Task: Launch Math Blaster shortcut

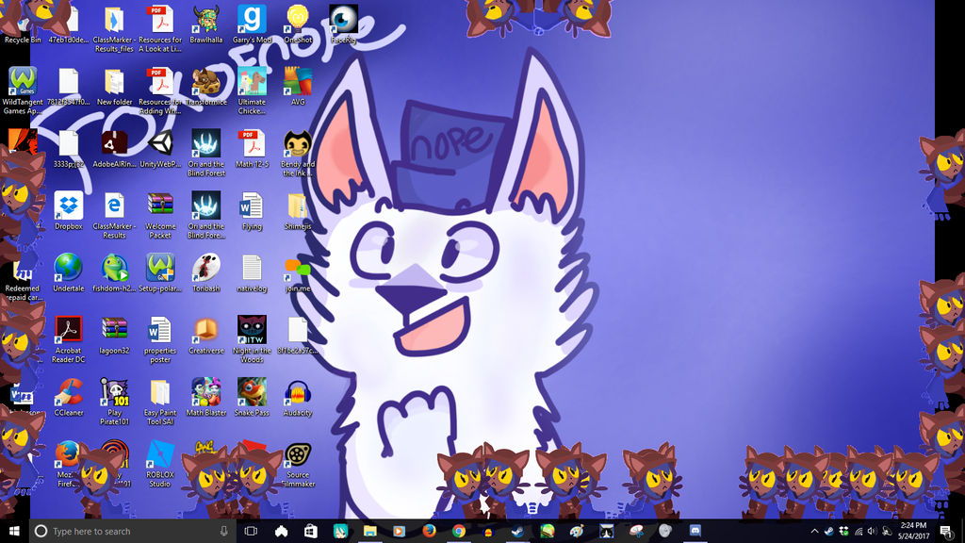Action: (206, 398)
